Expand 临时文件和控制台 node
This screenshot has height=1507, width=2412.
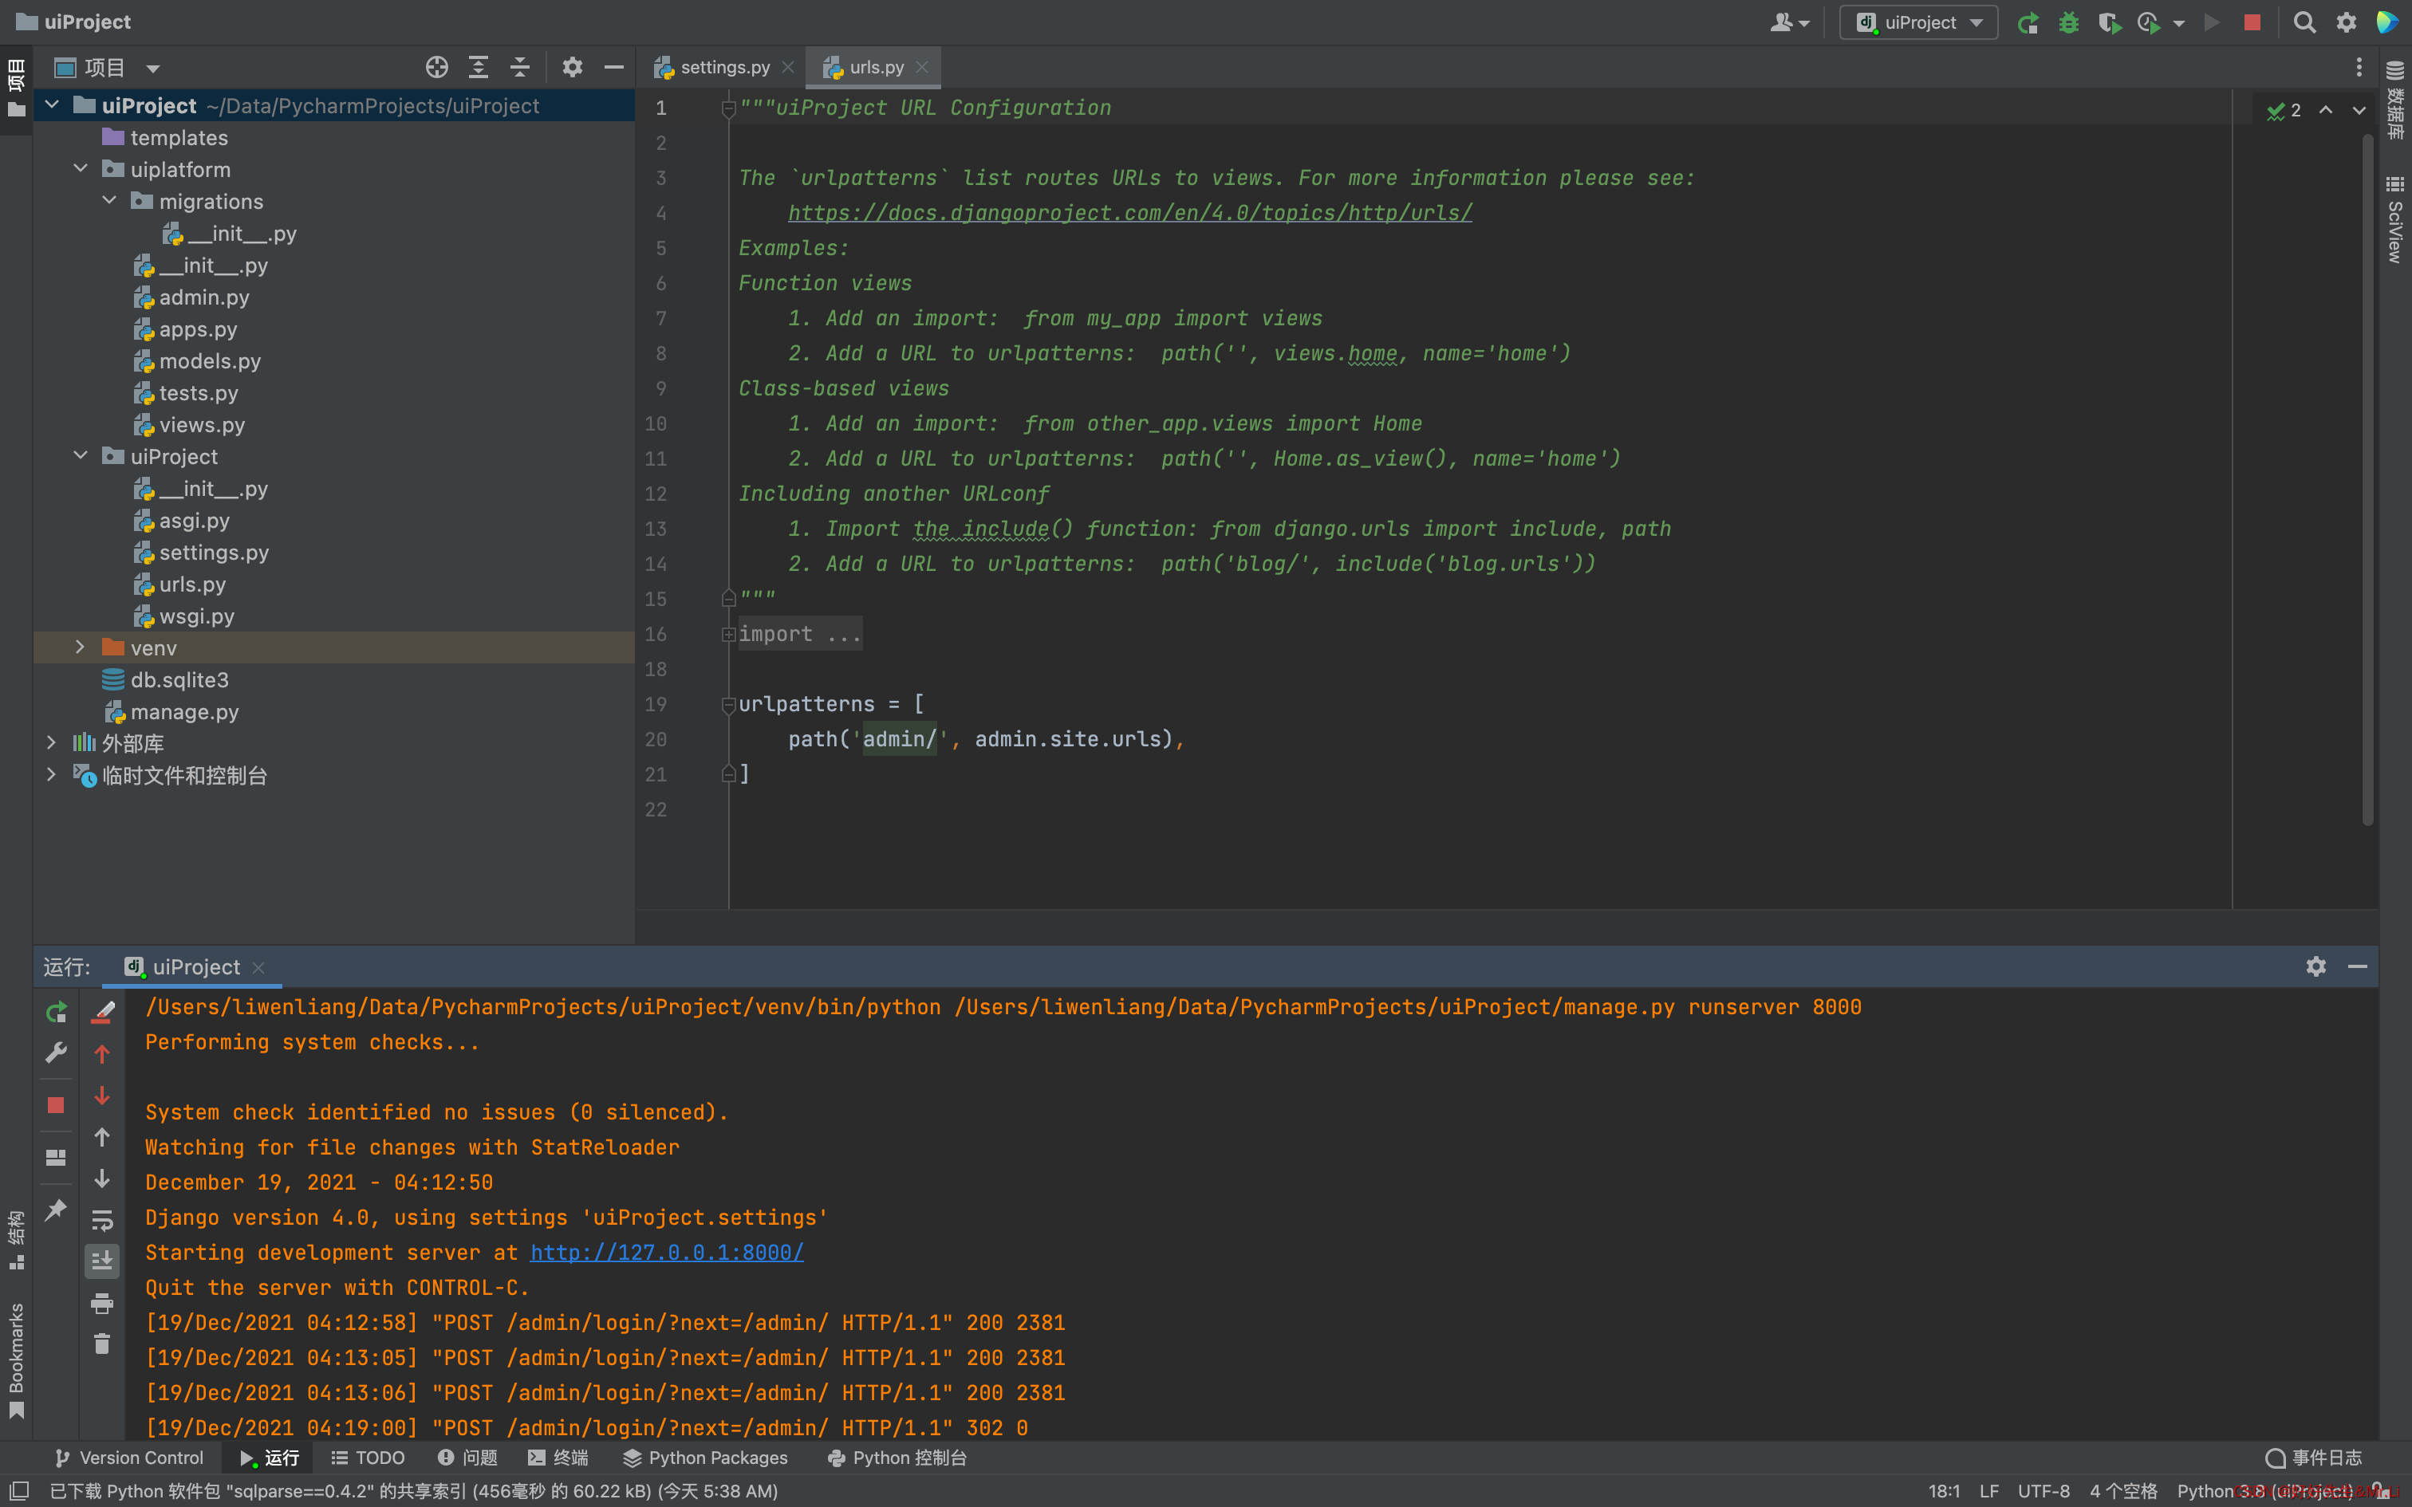tap(52, 774)
